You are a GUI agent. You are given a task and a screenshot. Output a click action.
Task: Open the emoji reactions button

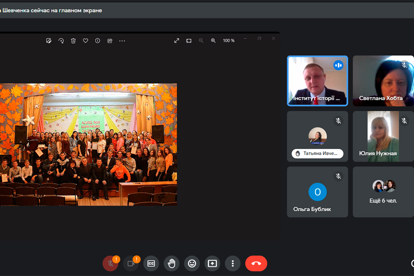[x=192, y=263]
